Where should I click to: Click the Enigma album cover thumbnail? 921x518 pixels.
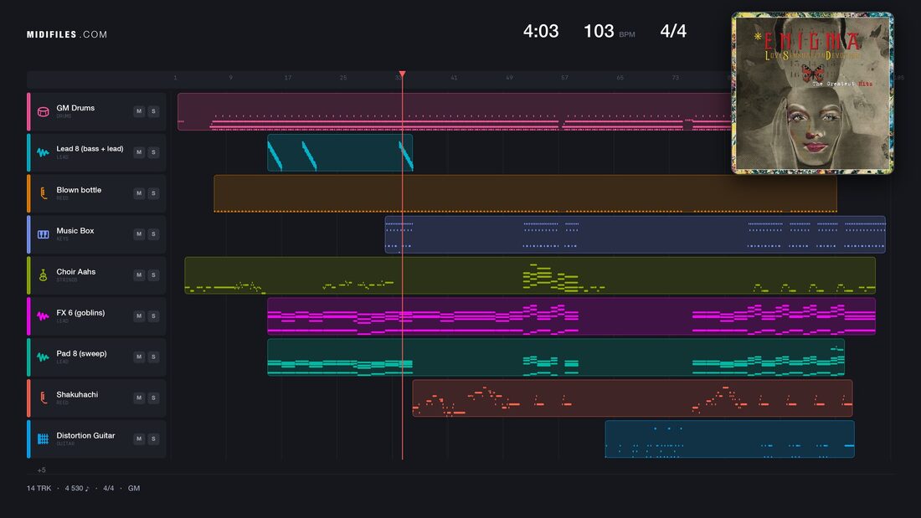point(812,94)
